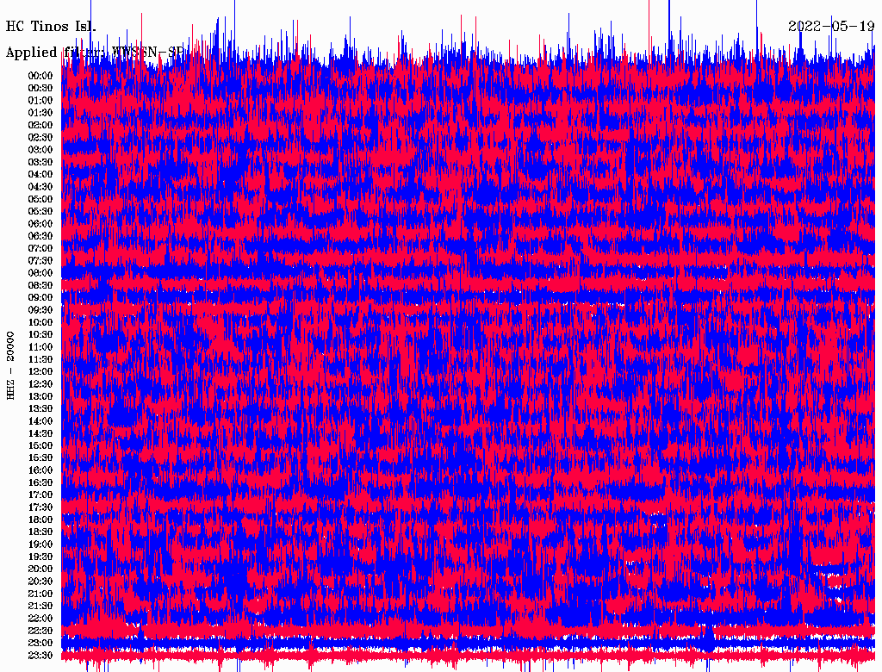Select the 21:30 time row label
This screenshot has height=672, width=882.
40,607
